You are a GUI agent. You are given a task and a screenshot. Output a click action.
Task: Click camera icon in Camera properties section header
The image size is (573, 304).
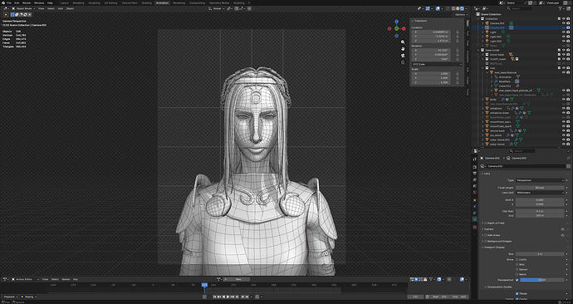click(x=563, y=229)
